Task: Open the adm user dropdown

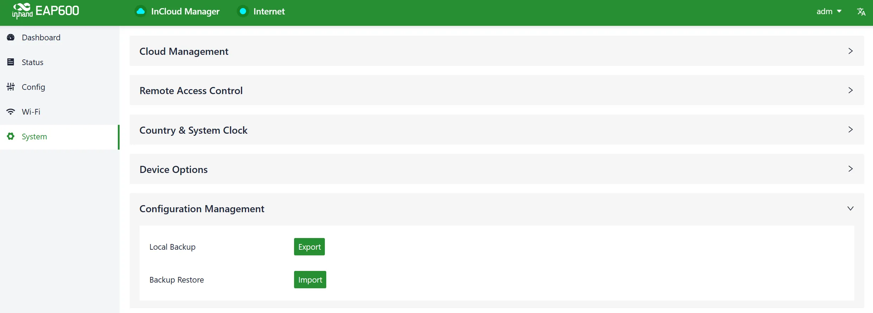Action: pyautogui.click(x=829, y=12)
